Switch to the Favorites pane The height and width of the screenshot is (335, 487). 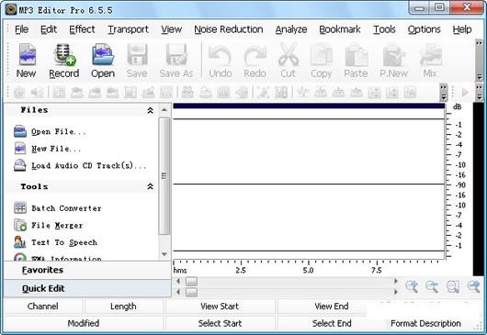click(87, 270)
